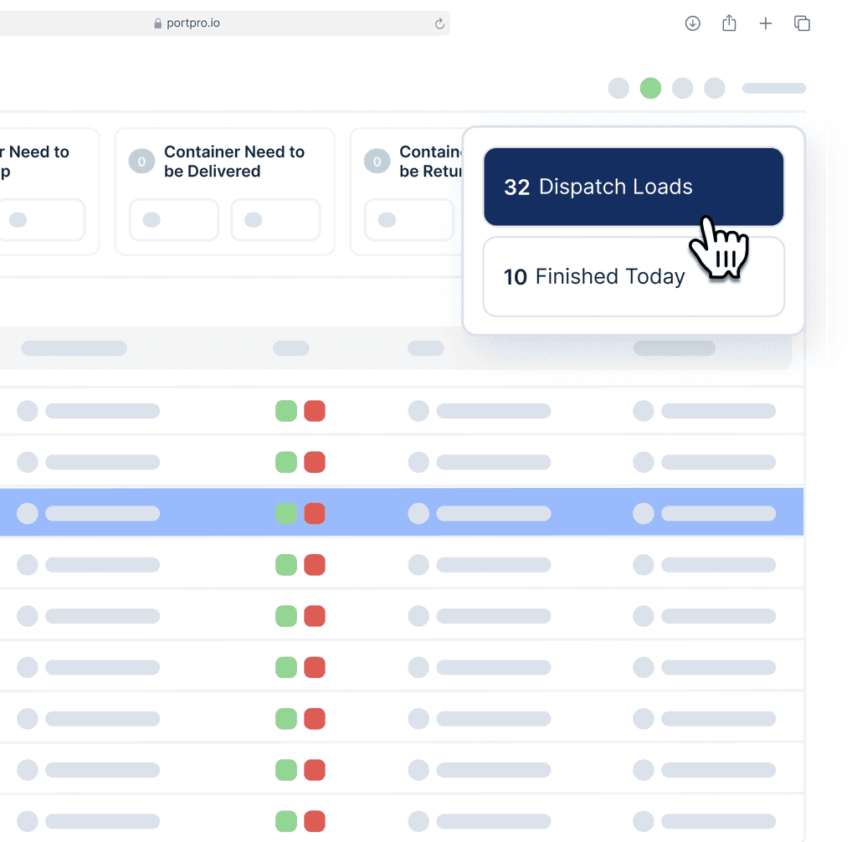
Task: Click the count badge on Container Need to be Delivered
Action: coord(142,161)
